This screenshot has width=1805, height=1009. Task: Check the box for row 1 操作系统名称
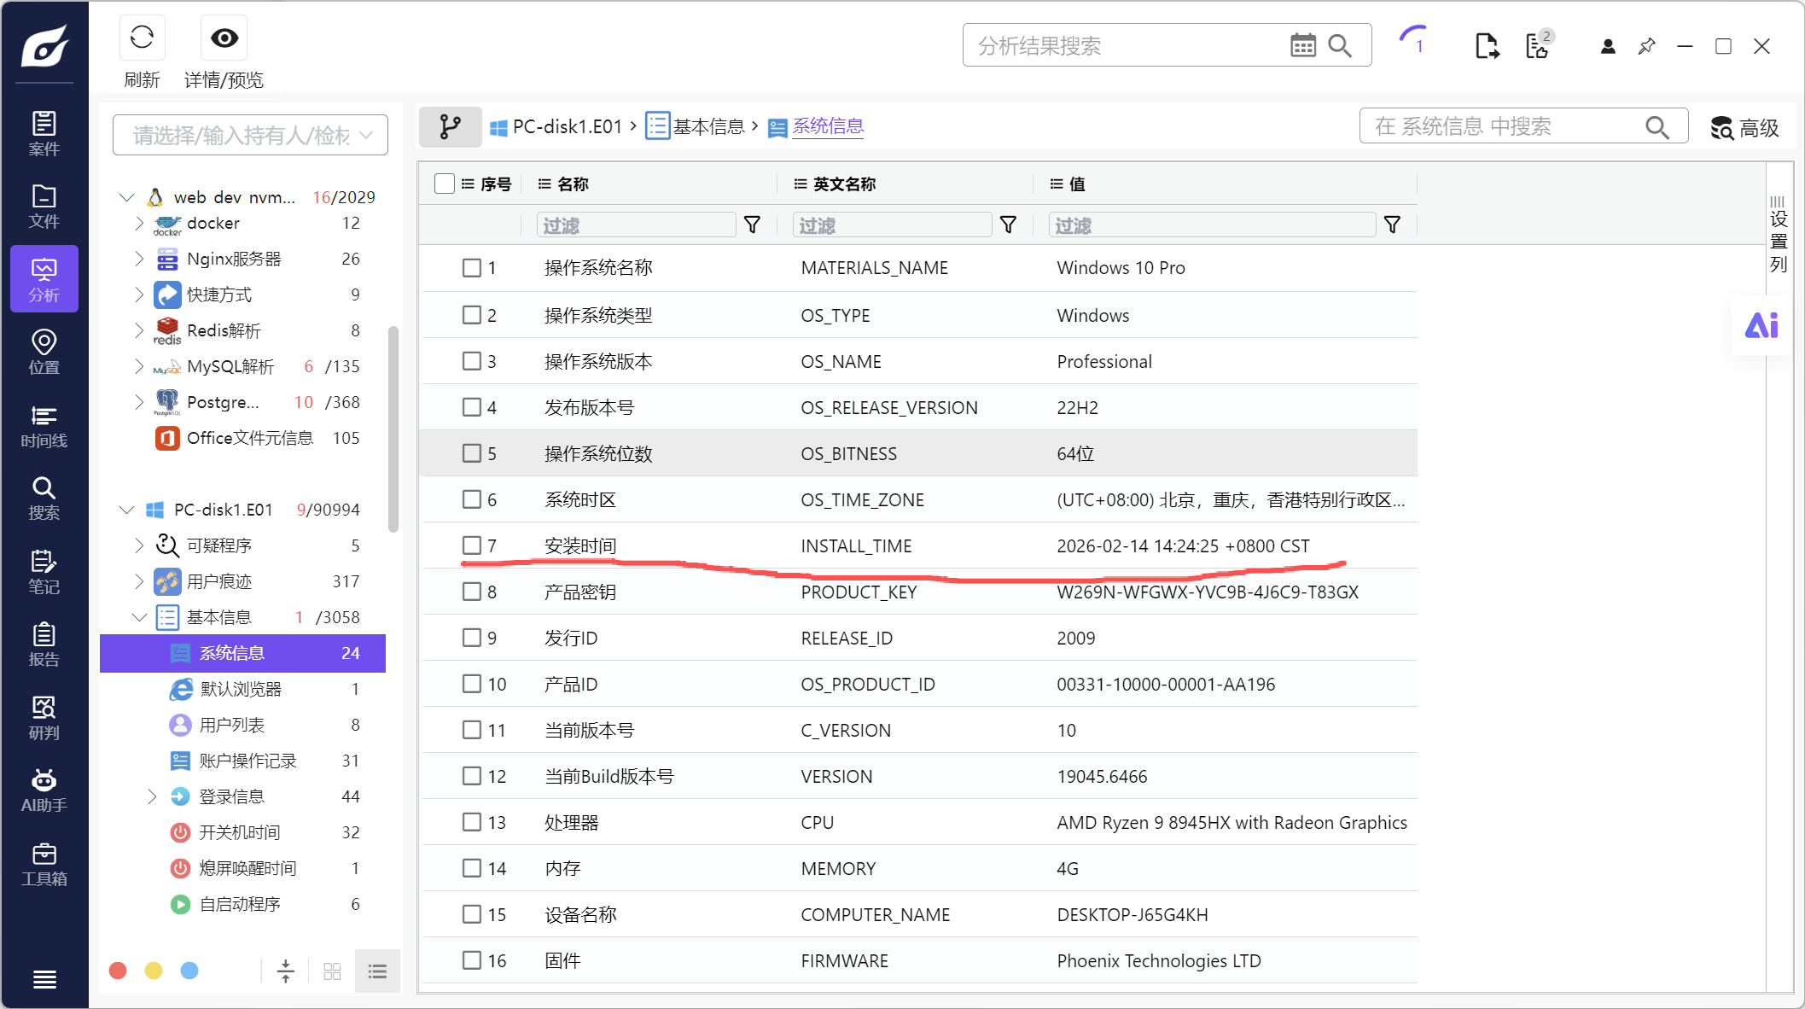[x=472, y=268]
